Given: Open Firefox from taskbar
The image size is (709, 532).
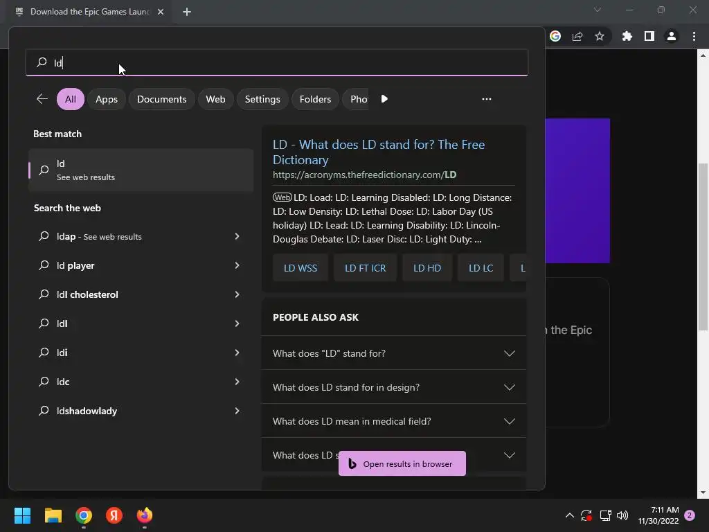Looking at the screenshot, I should (x=145, y=515).
